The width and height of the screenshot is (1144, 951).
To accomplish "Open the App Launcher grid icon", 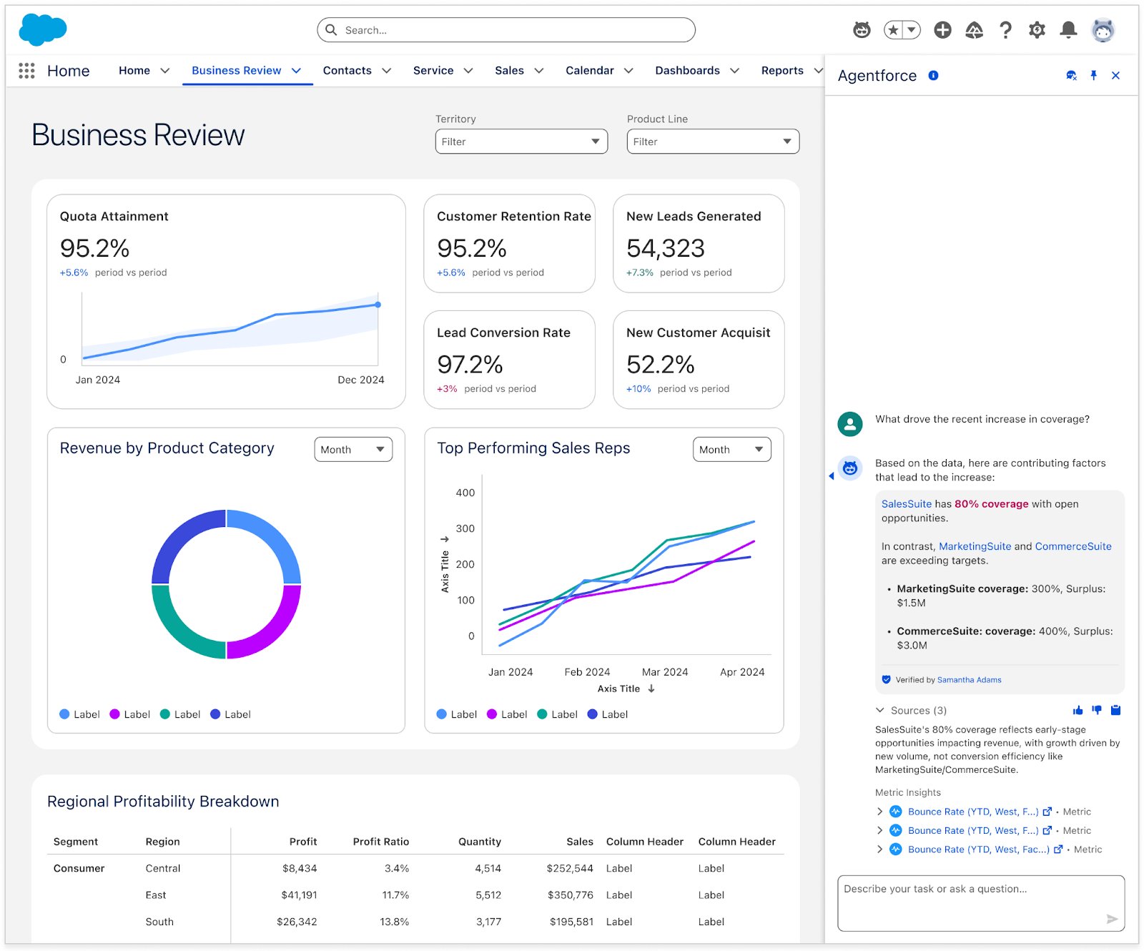I will point(26,71).
